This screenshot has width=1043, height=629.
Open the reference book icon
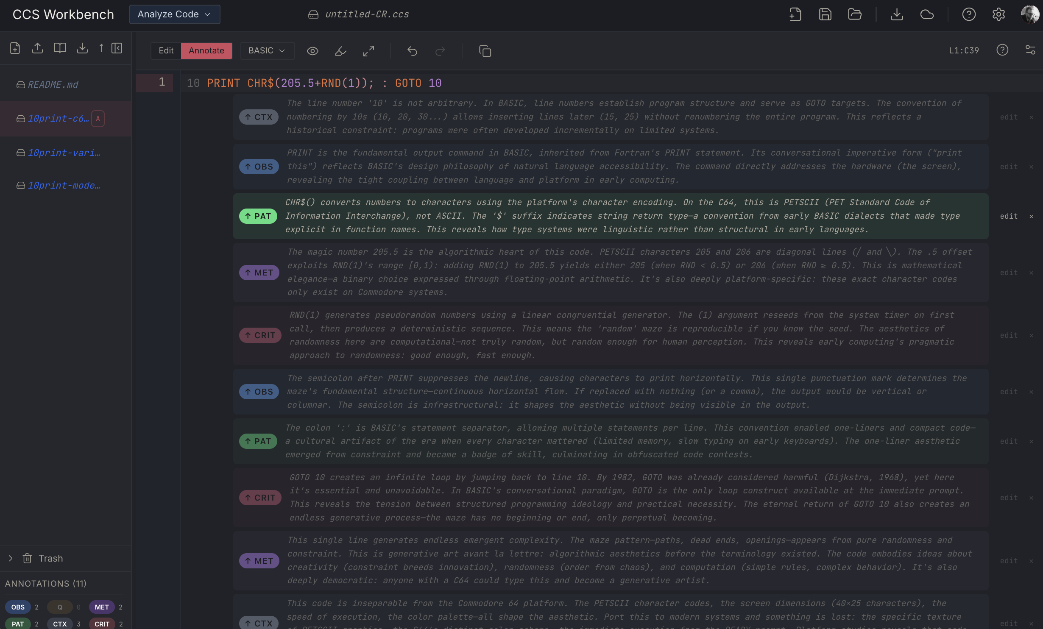point(60,48)
